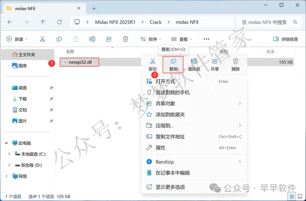Refresh the current folder
Screen dimensions: 306x201
point(59,22)
